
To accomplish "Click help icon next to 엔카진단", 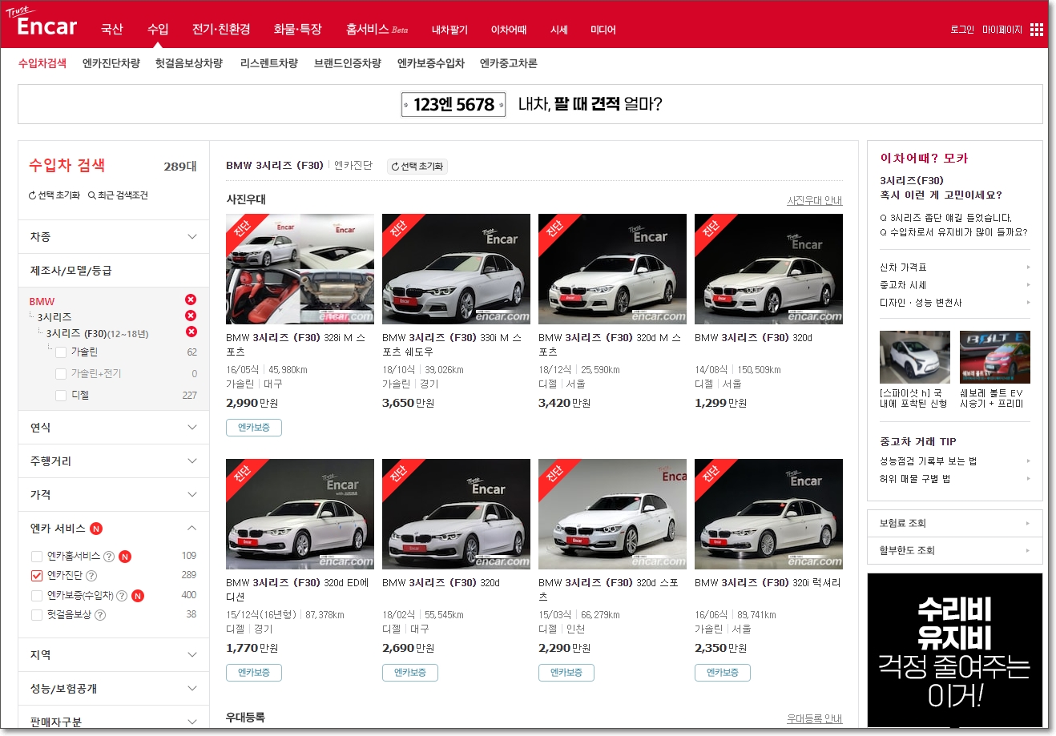I will 91,576.
